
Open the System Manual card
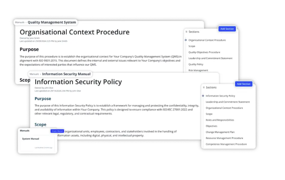tap(37, 143)
